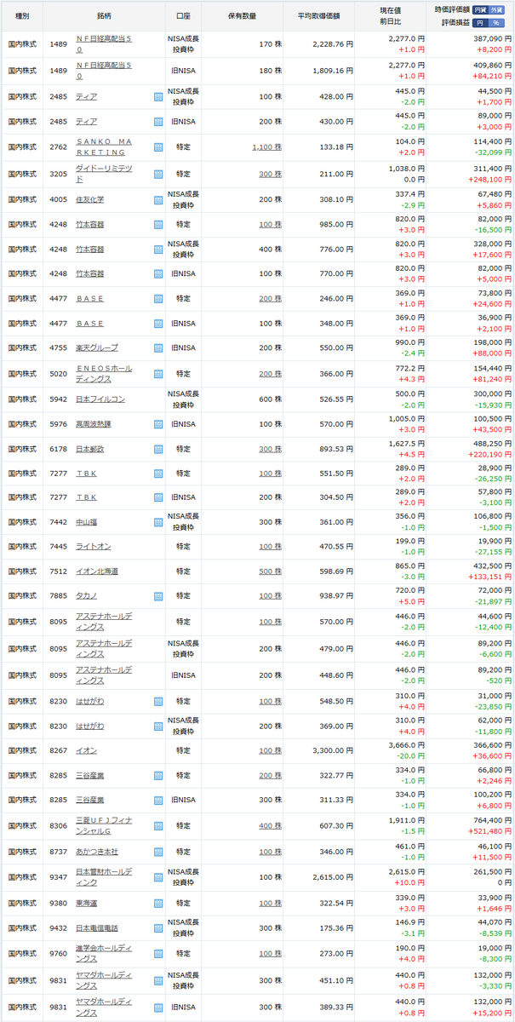This screenshot has height=1022, width=515.
Task: Open NF日経高配当50 in NISA成長投資枠 row
Action: coord(106,44)
